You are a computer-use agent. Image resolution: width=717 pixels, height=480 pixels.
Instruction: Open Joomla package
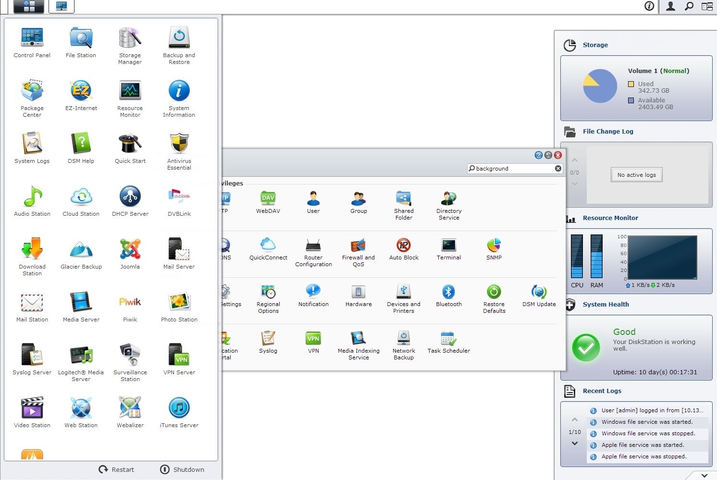(130, 254)
